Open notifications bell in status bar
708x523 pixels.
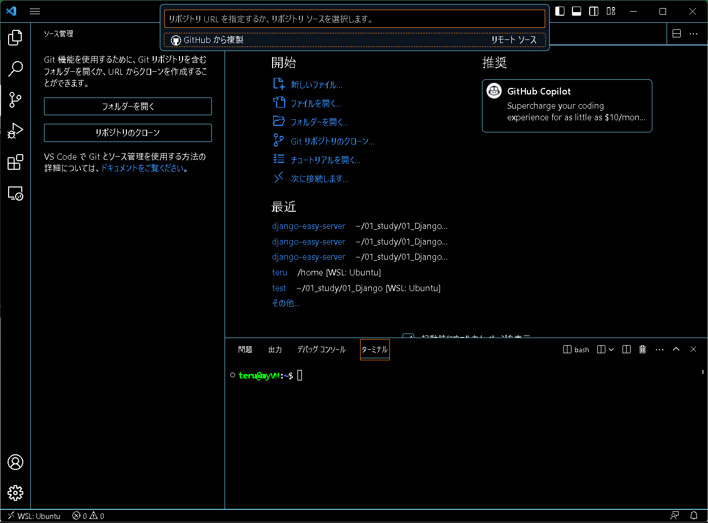click(x=694, y=516)
